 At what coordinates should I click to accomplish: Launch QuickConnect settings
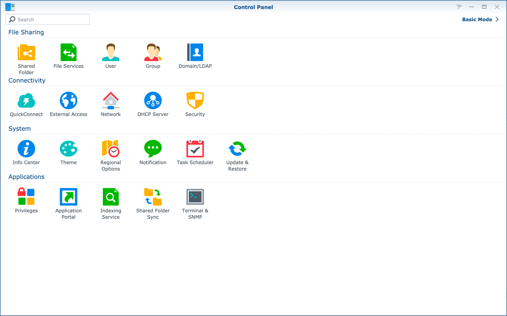(26, 101)
